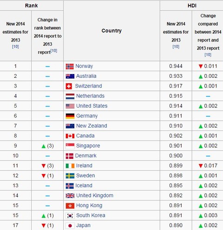Viewport: 223px width, 230px height.
Task: Open the Switzerland country link
Action: pos(88,86)
